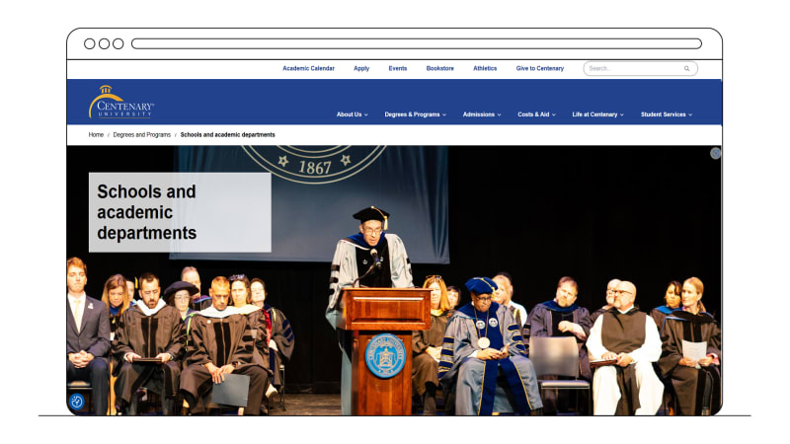Select Athletics in the top bar
The height and width of the screenshot is (444, 790).
485,69
